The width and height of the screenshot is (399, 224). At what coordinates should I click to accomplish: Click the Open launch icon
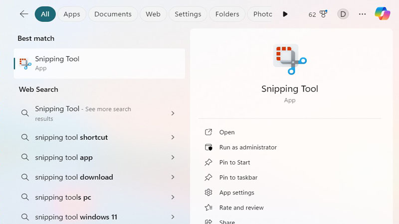(208, 132)
